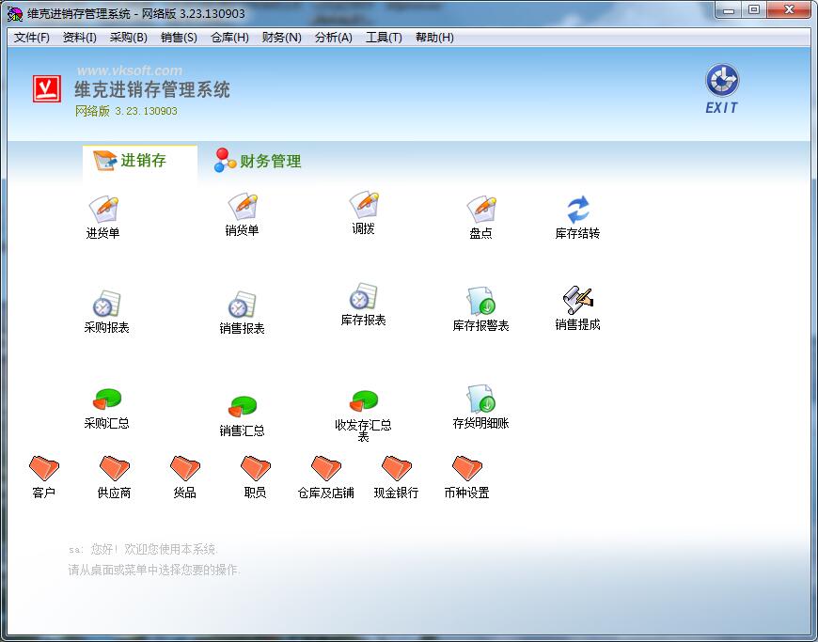Screen dimensions: 818x642
Task: Open the 销售报表 sales report icon
Action: [242, 312]
